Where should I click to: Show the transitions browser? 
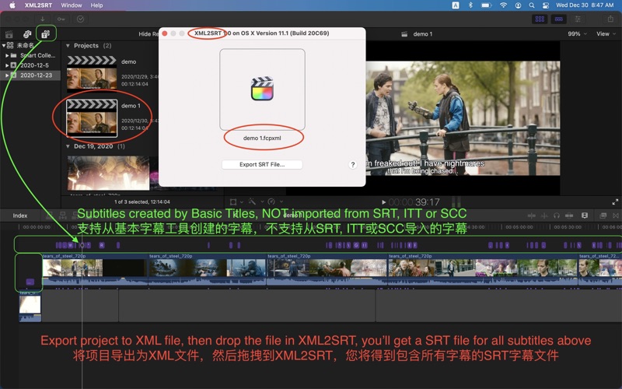(x=616, y=216)
